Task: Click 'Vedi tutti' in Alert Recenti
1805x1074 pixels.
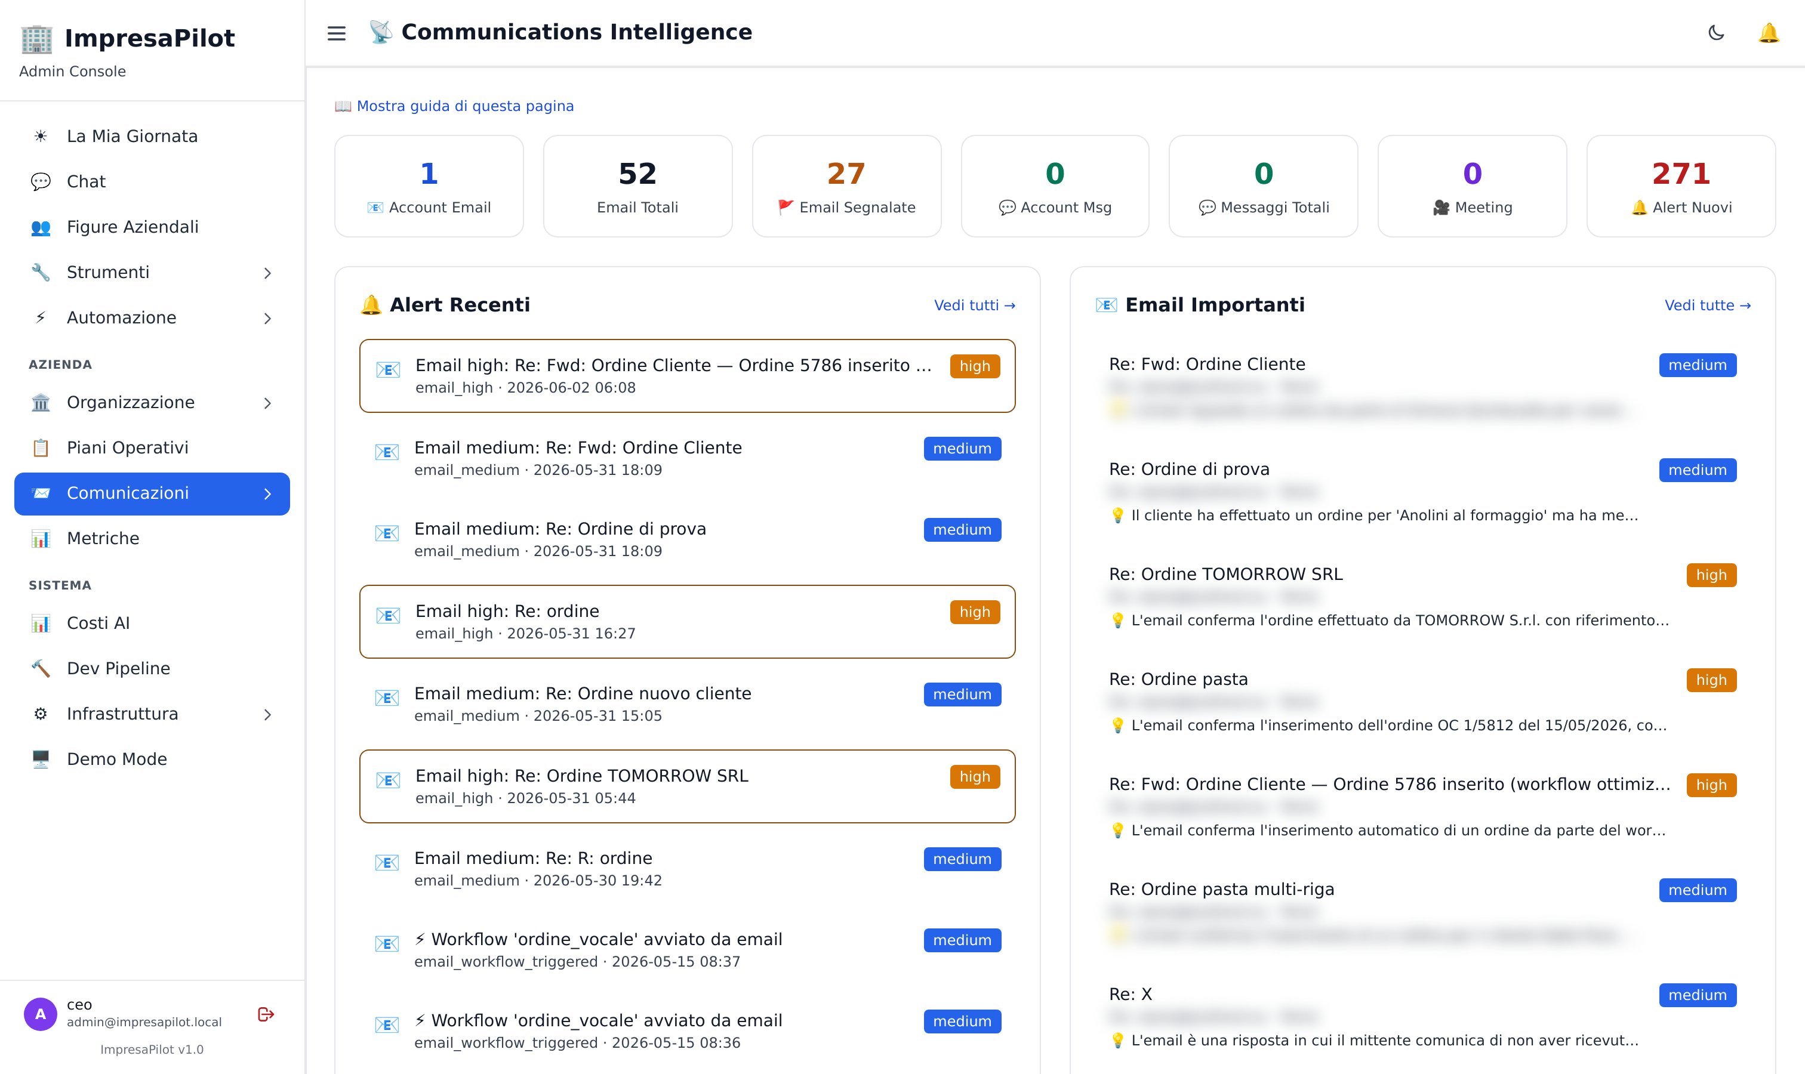Action: [x=975, y=305]
